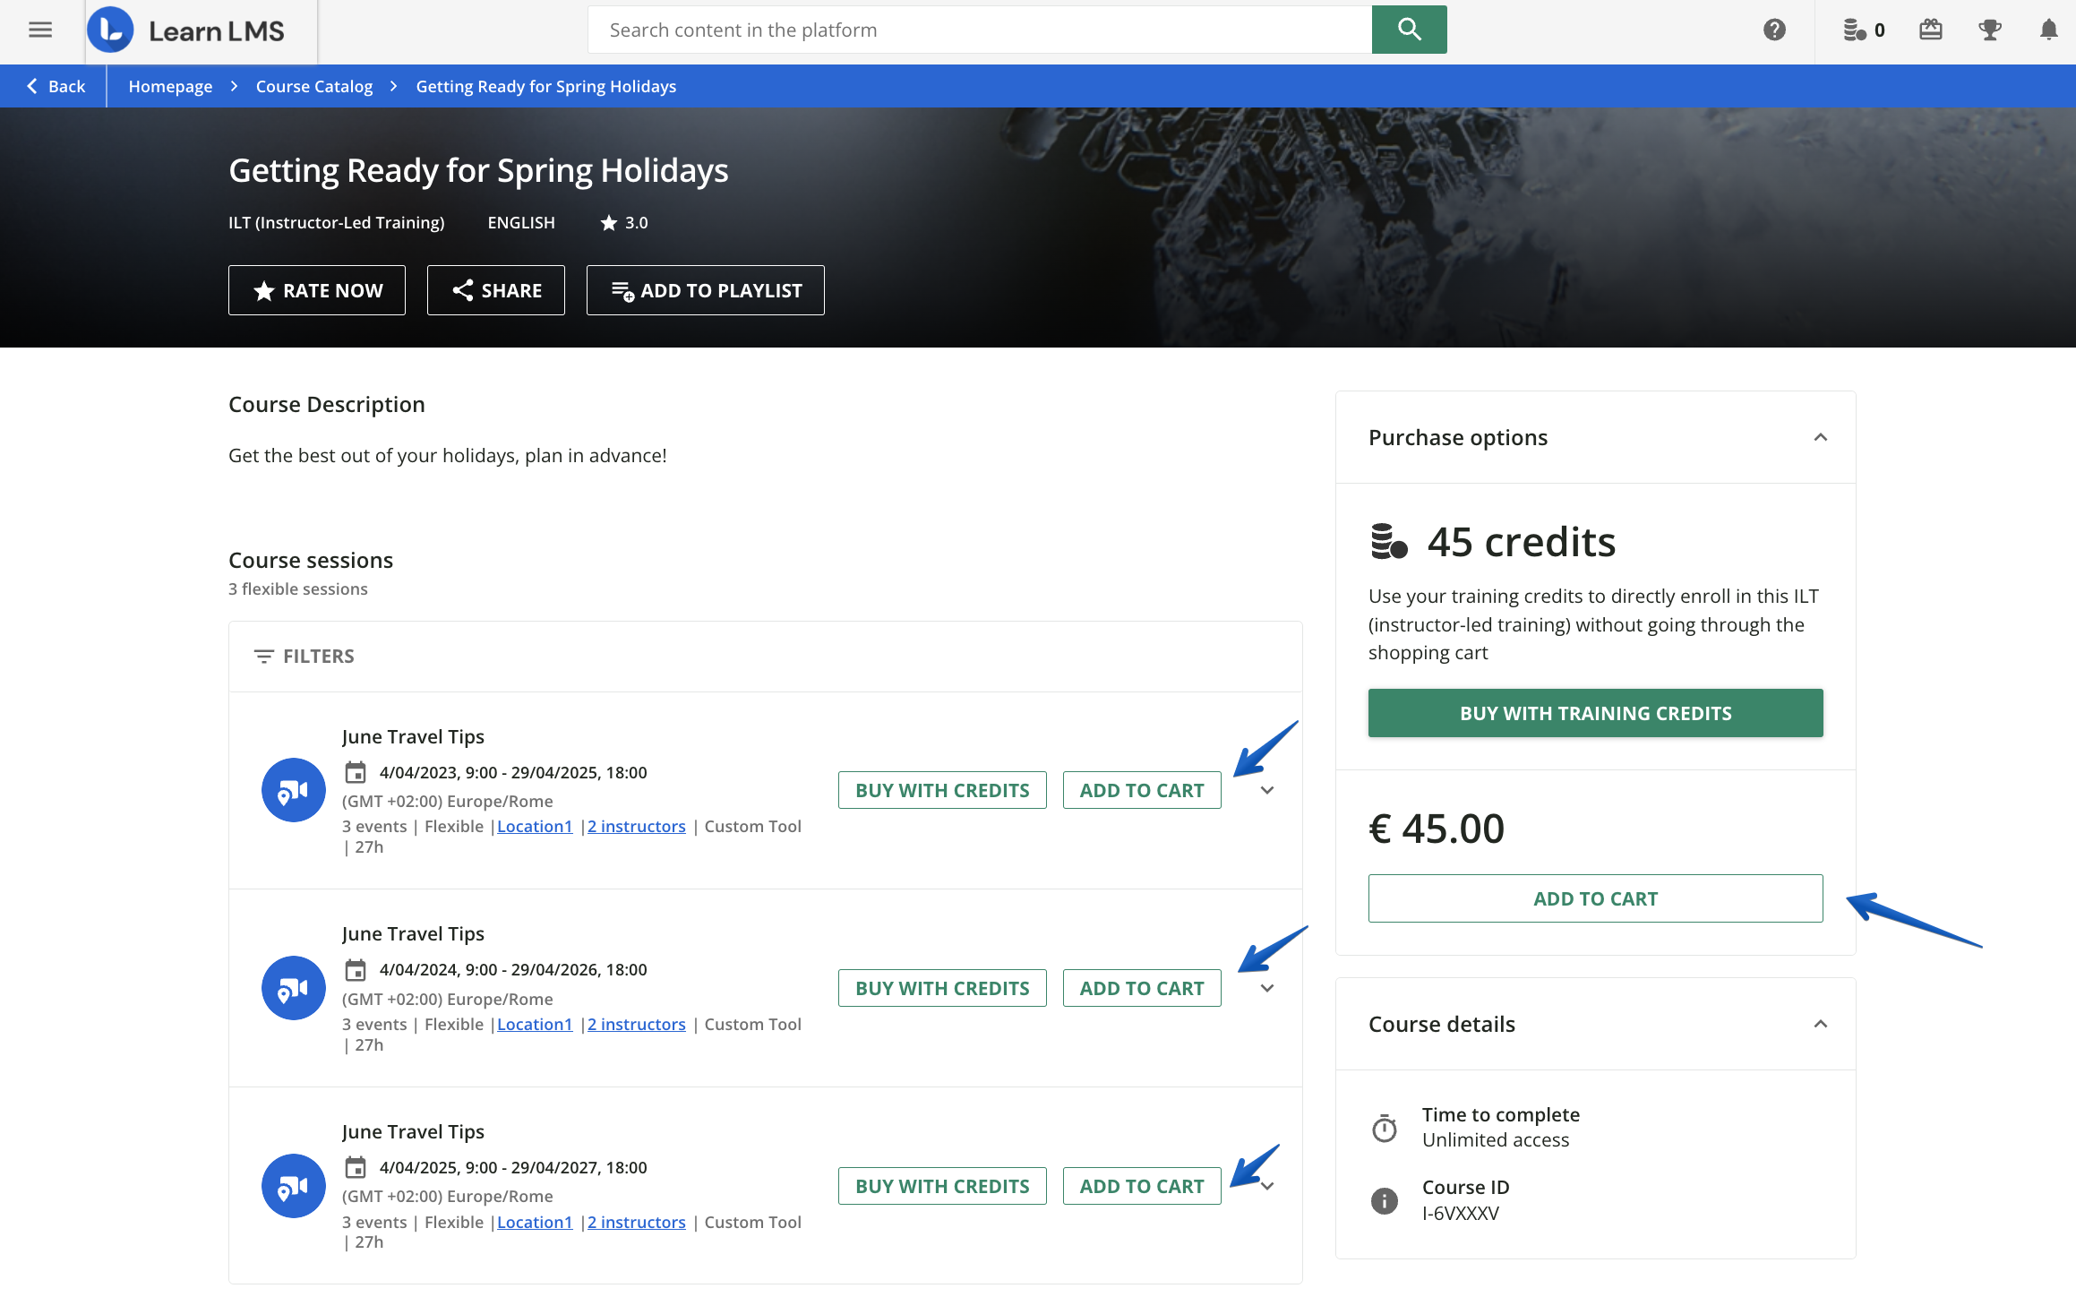The height and width of the screenshot is (1297, 2076).
Task: Open the trophy gamification icon
Action: [1990, 30]
